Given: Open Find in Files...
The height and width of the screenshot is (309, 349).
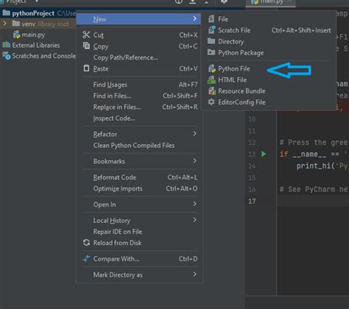Looking at the screenshot, I should click(x=140, y=96).
